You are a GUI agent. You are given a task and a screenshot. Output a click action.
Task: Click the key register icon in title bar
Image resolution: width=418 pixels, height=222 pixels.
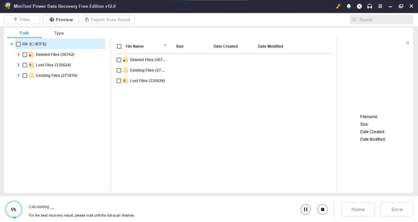click(338, 6)
